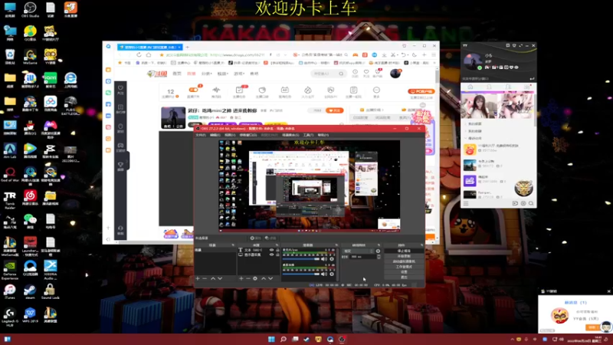Open the OBS Studio desktop shortcut

point(30,10)
